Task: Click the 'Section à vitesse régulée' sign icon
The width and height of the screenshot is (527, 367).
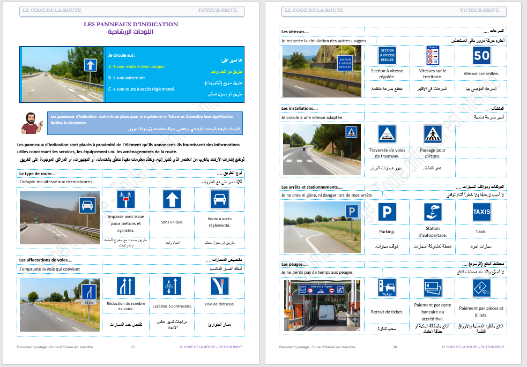Action: (x=387, y=55)
